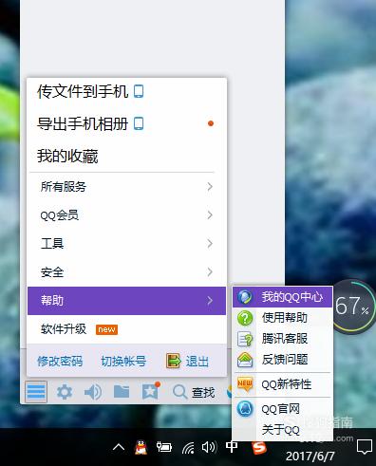Expand the 安全 submenu arrow
Image resolution: width=376 pixels, height=466 pixels.
[210, 272]
